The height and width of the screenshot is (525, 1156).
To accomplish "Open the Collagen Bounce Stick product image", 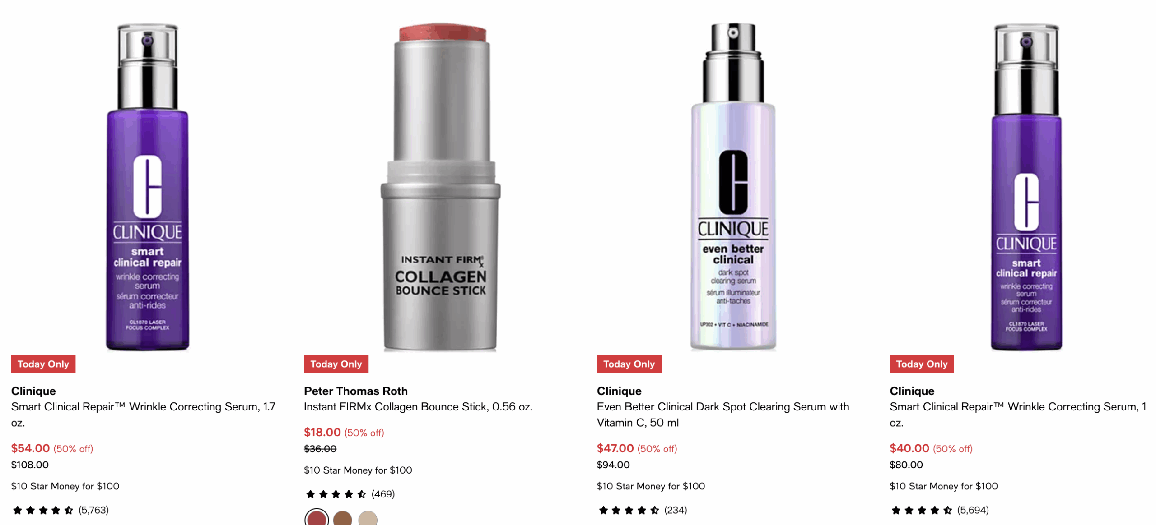I will [x=440, y=187].
